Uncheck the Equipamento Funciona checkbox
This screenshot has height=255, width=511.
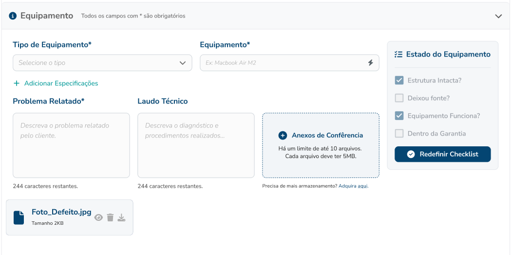pos(399,116)
